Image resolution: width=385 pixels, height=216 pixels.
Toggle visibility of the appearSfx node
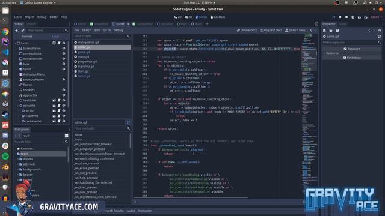coord(64,95)
